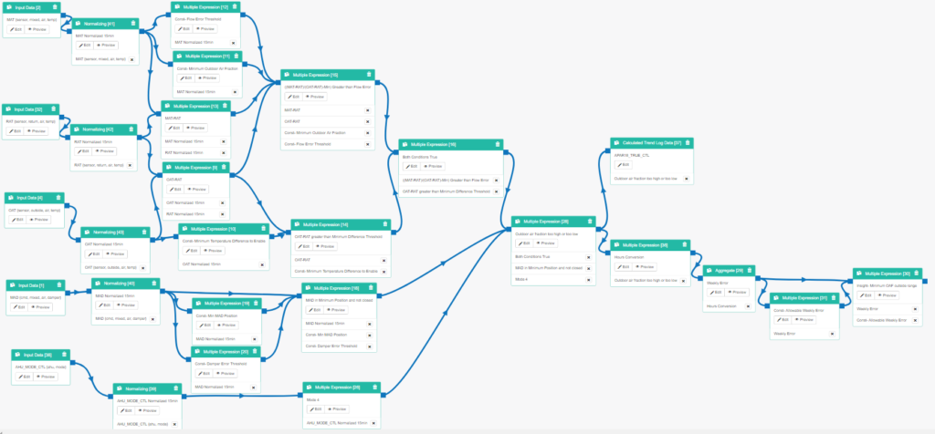Click input port of Multiple Expression [28]

(509, 227)
